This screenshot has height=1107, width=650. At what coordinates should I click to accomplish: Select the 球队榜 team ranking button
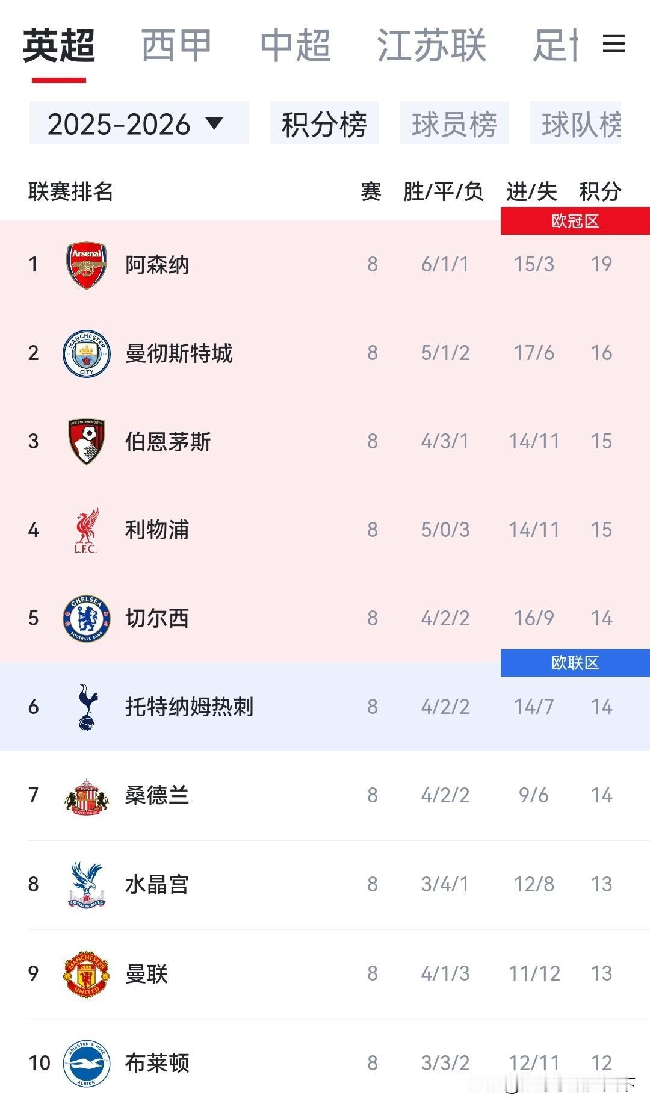click(577, 124)
